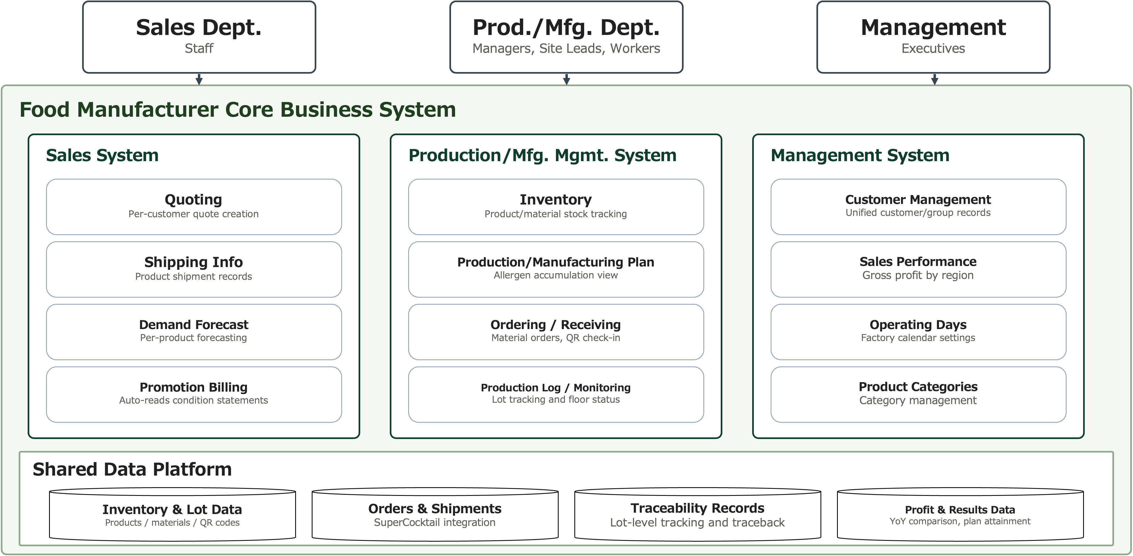Open Production/Manufacturing Plan card
The height and width of the screenshot is (556, 1133).
point(556,269)
